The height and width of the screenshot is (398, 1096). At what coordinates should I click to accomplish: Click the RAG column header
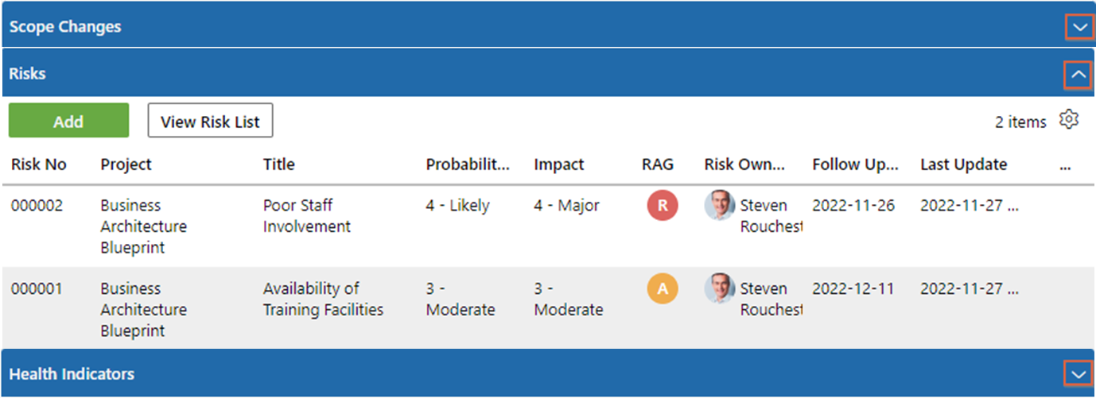tap(658, 164)
